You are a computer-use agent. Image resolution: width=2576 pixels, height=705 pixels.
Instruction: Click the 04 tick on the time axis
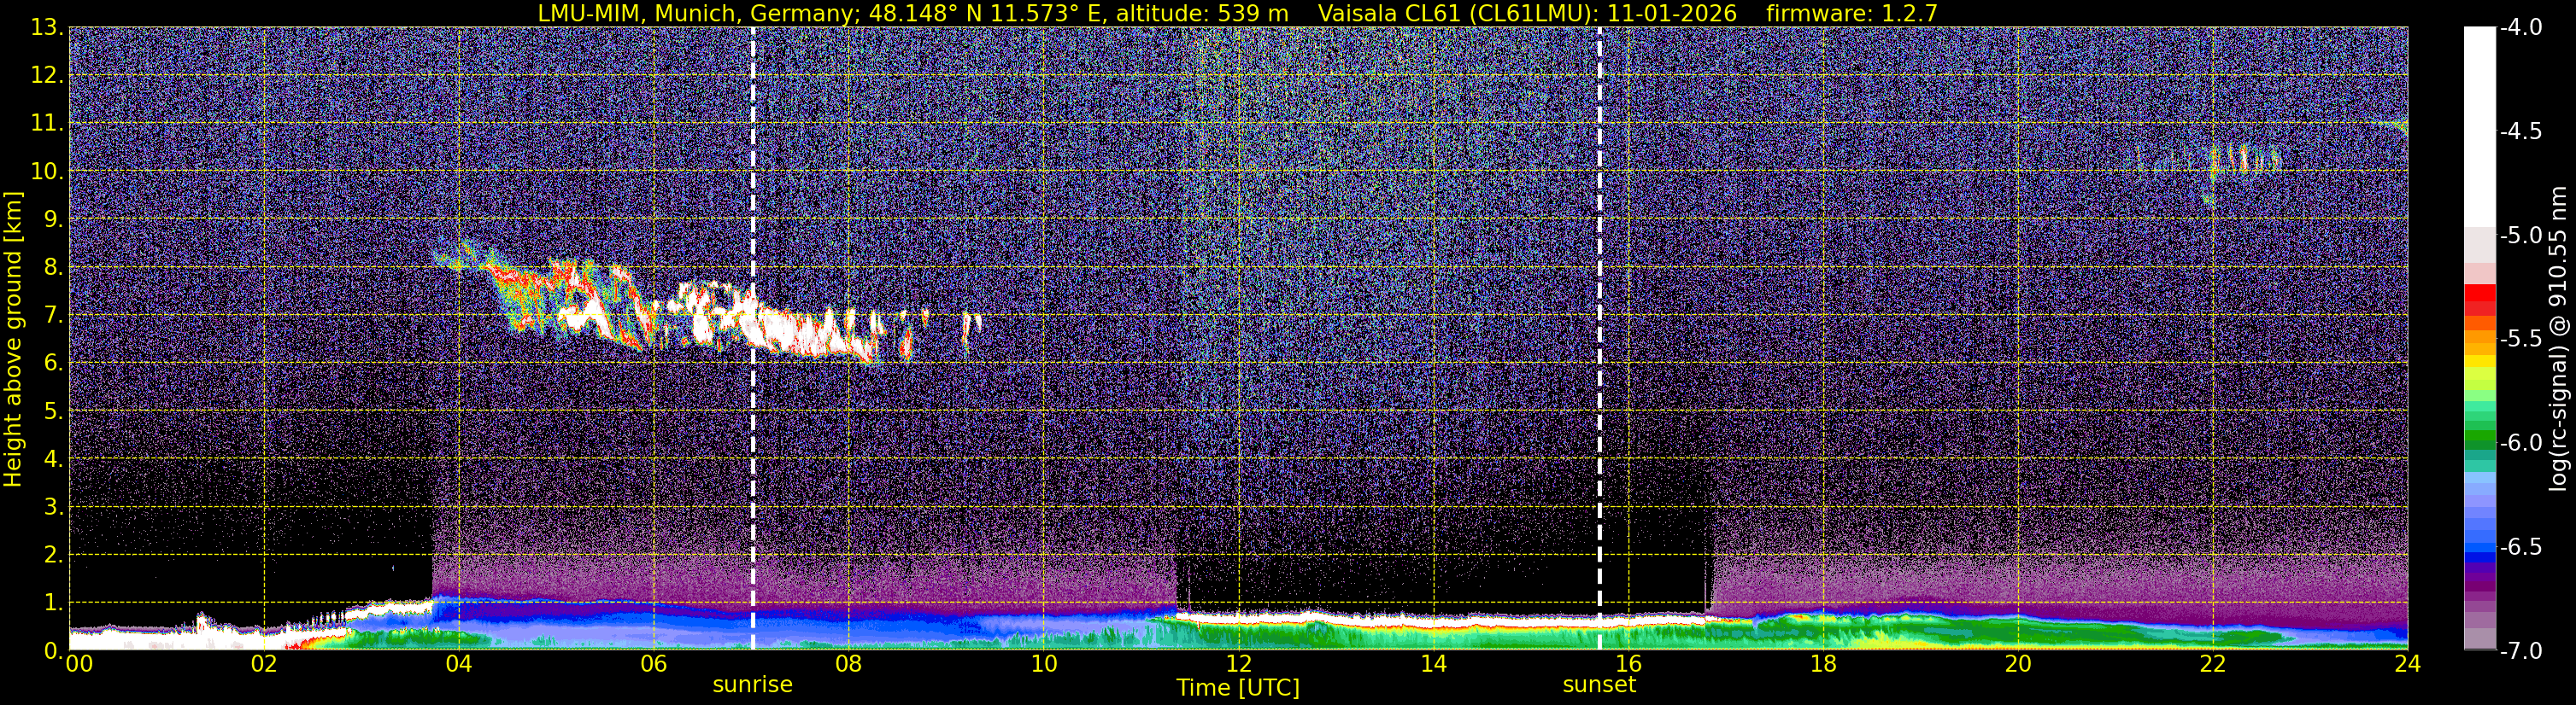pos(459,664)
